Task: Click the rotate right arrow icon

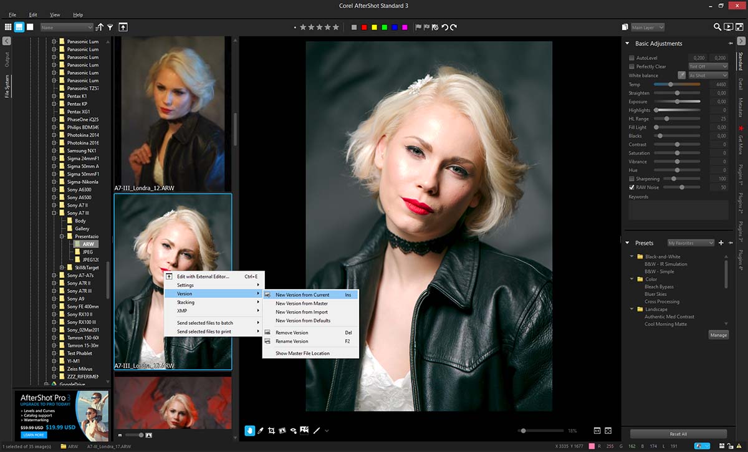Action: 453,27
